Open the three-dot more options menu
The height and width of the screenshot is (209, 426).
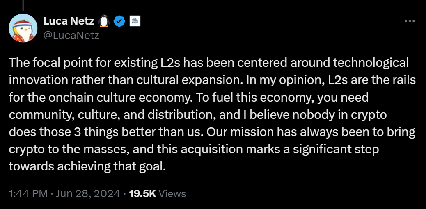click(x=410, y=21)
